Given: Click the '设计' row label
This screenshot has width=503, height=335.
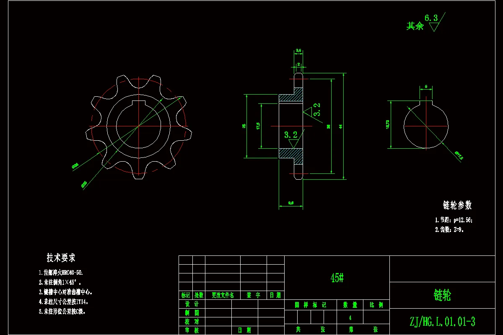Looking at the screenshot, I should click(192, 304).
